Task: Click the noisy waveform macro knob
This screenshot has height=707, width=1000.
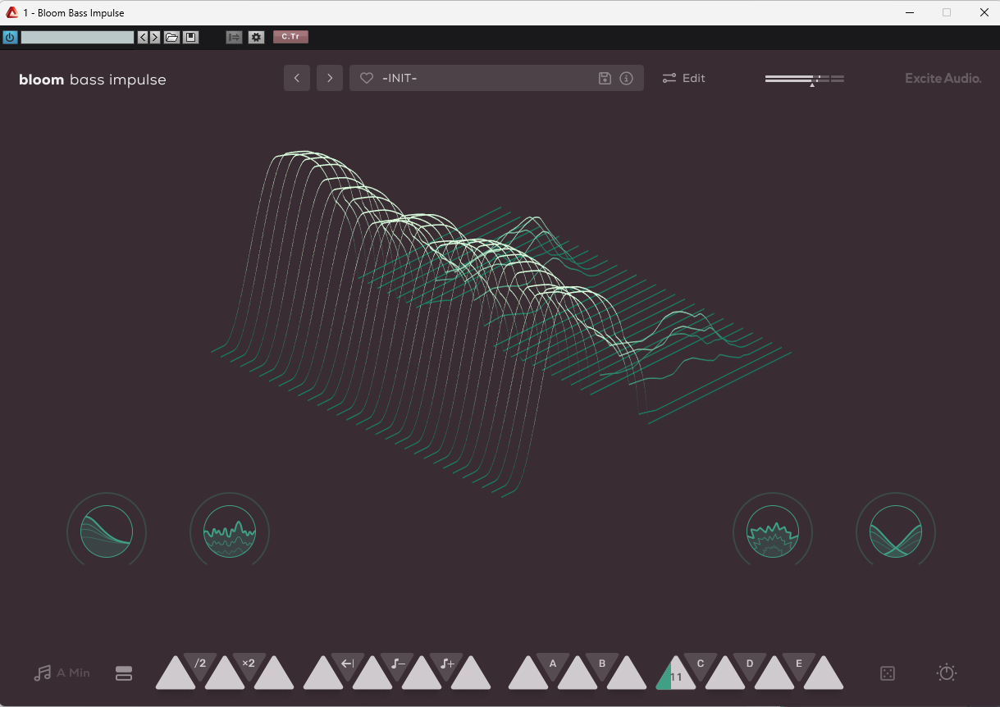Action: pos(230,531)
